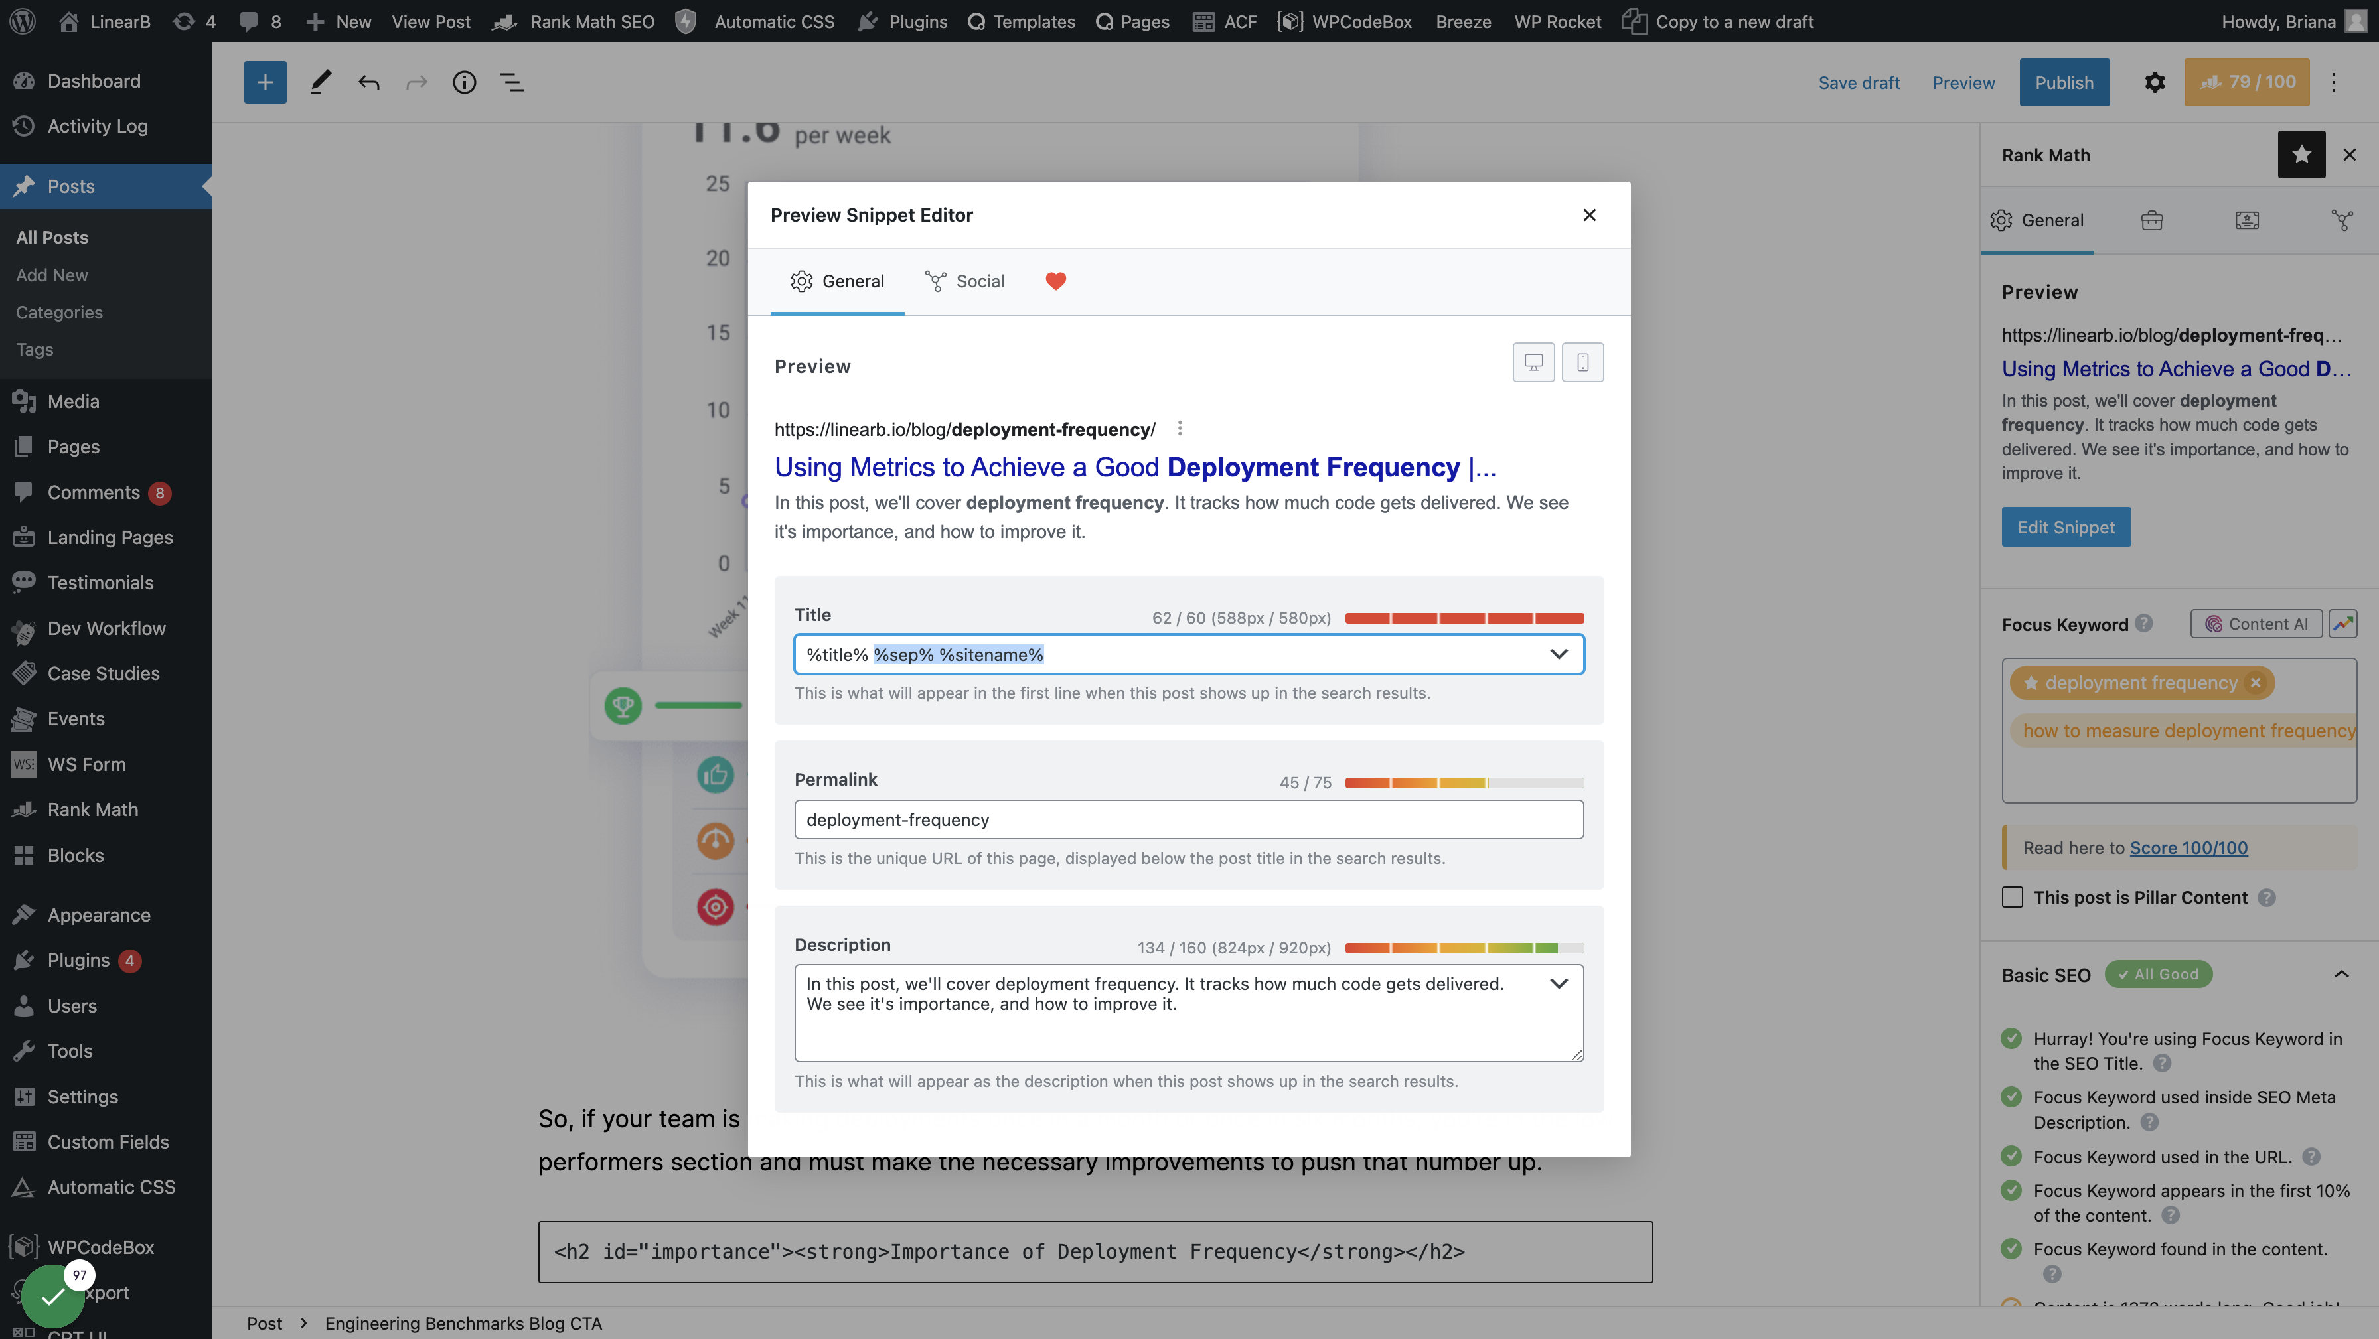The width and height of the screenshot is (2379, 1339).
Task: Open editor options three-dot menu
Action: coord(2334,82)
